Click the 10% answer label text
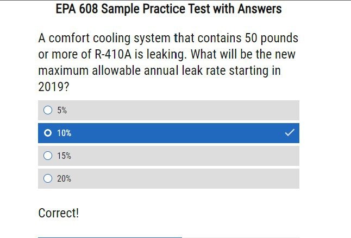 (64, 133)
